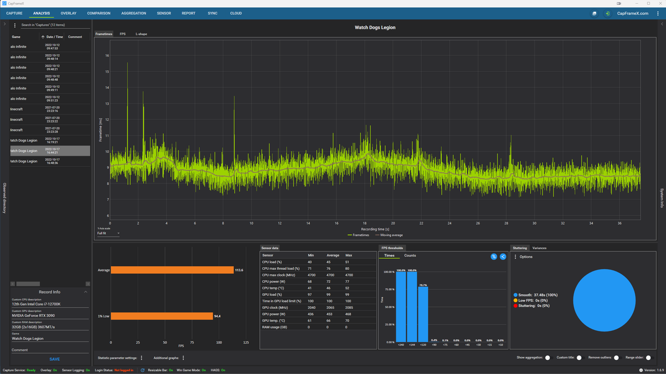Click the Game column header
The height and width of the screenshot is (374, 666).
click(16, 37)
